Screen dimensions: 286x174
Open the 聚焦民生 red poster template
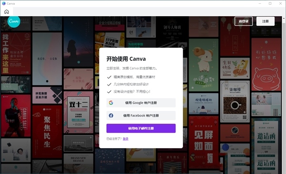(x=47, y=132)
